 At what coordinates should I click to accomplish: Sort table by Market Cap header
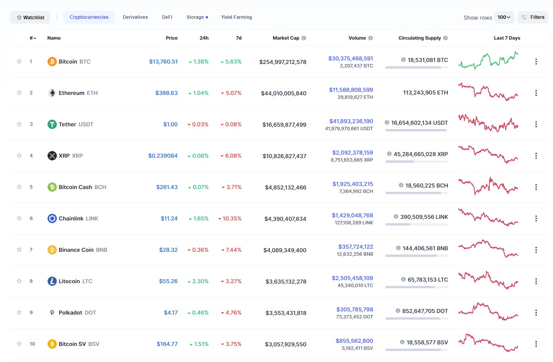[286, 38]
